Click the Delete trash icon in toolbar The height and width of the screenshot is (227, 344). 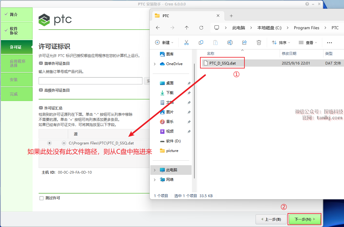pyautogui.click(x=259, y=43)
